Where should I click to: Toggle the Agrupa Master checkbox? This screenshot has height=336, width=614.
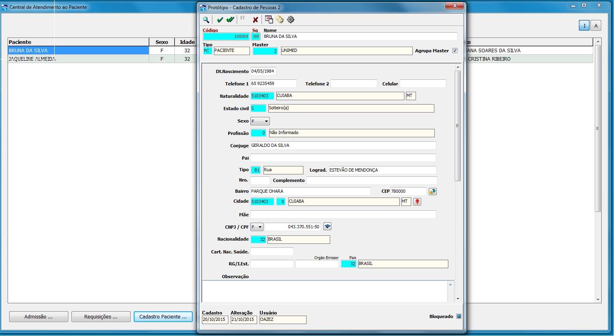coord(455,51)
